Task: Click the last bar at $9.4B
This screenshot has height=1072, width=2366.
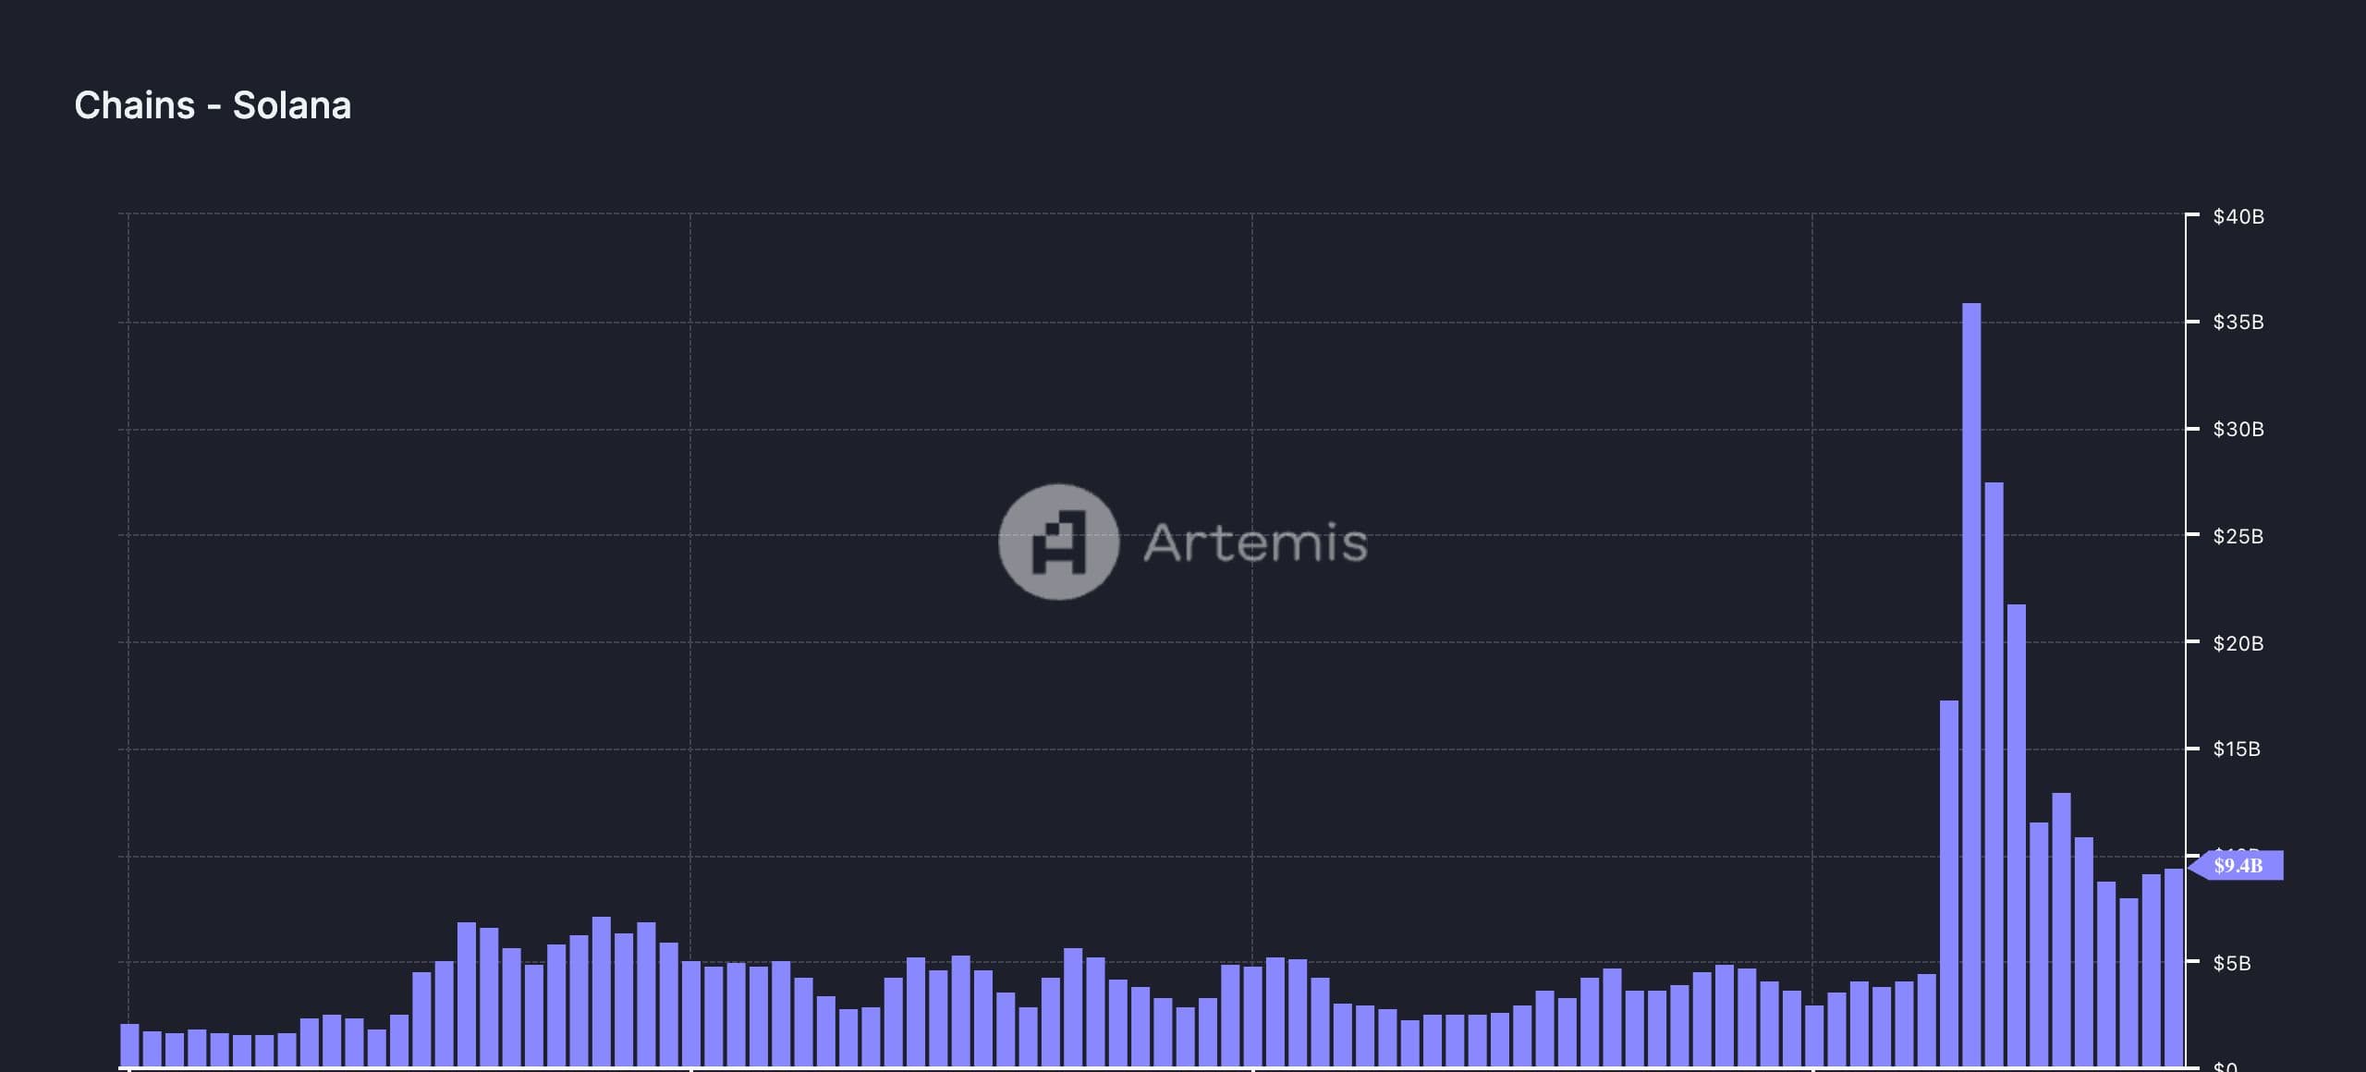Action: tap(2174, 968)
